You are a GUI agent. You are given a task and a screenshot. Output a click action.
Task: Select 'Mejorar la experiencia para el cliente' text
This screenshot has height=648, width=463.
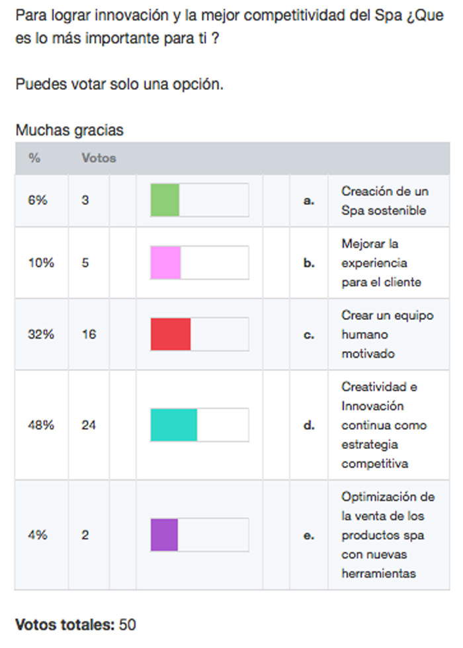[381, 263]
